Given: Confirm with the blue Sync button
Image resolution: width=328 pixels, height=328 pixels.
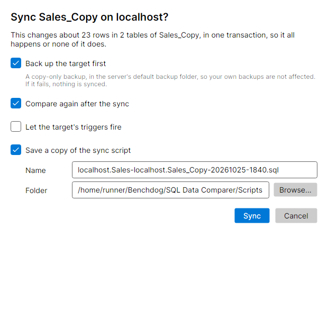Looking at the screenshot, I should point(252,216).
